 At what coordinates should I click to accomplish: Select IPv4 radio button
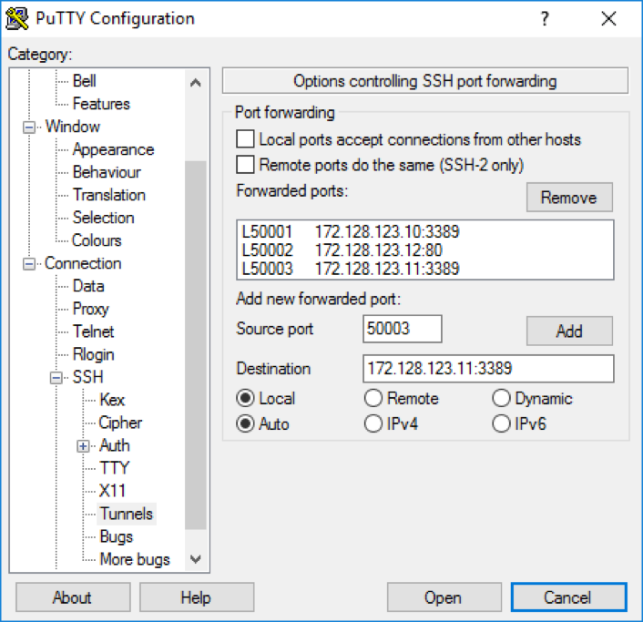(x=373, y=423)
